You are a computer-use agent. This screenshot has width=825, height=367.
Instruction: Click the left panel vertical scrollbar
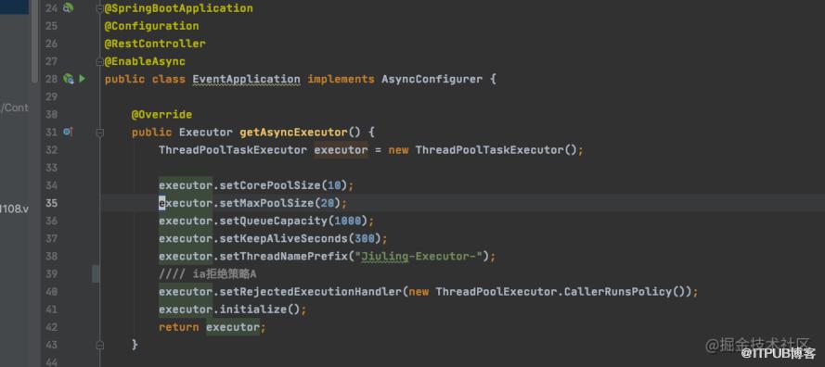coord(34,41)
